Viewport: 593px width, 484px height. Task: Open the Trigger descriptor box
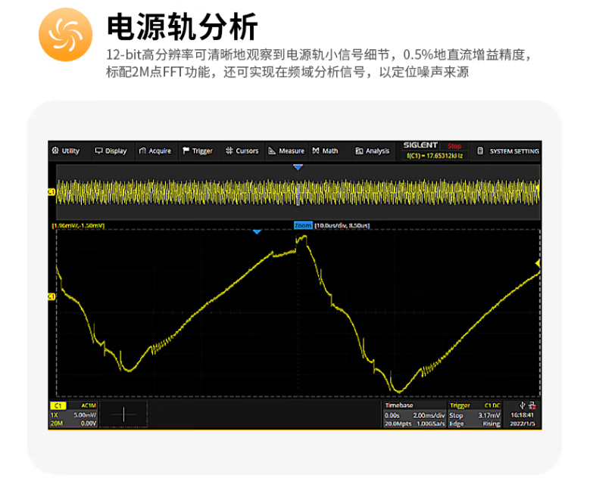coord(475,414)
